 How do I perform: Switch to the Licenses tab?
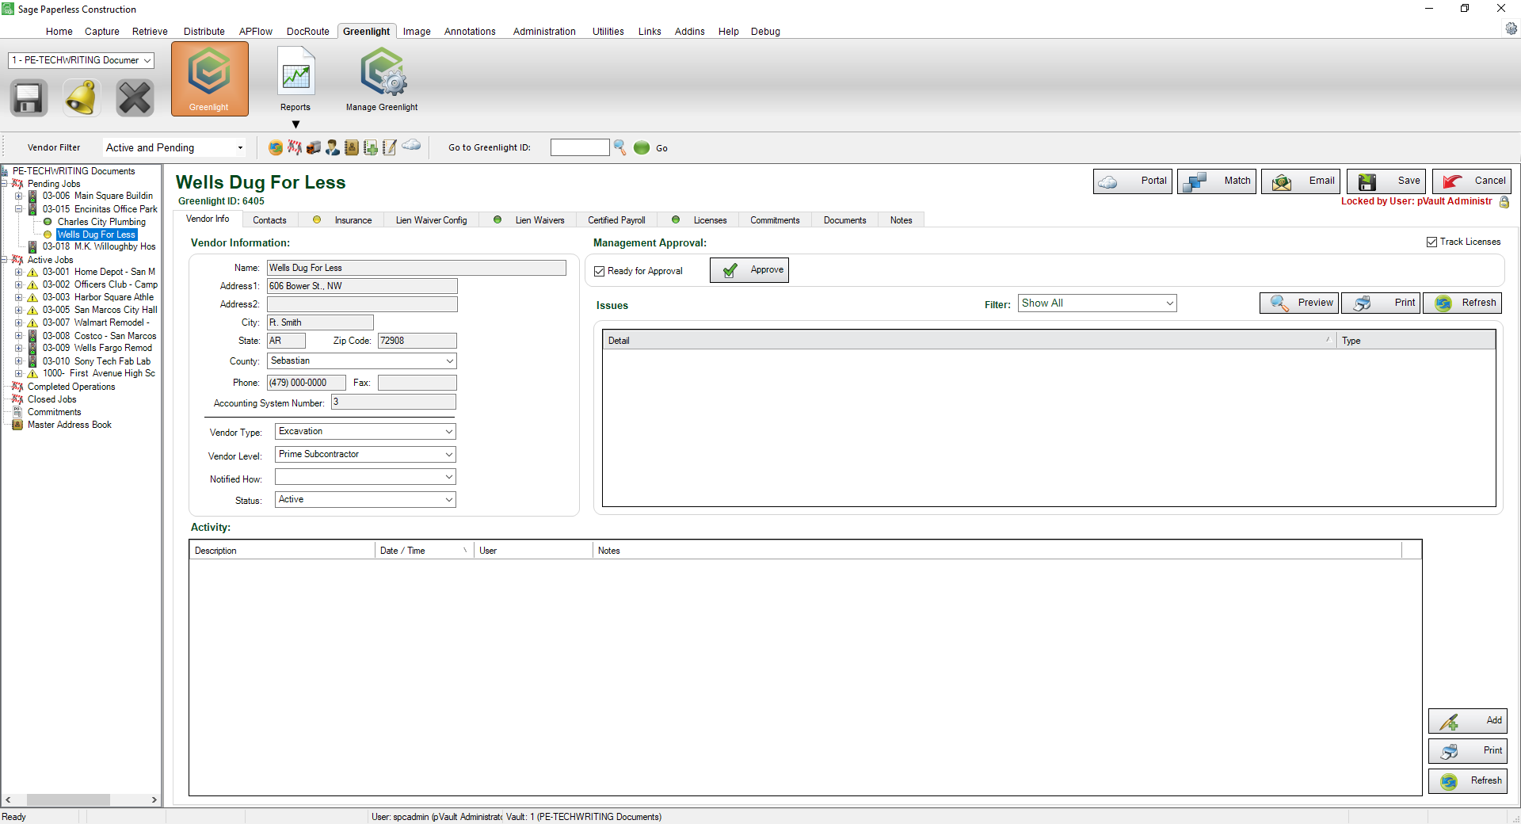[700, 220]
